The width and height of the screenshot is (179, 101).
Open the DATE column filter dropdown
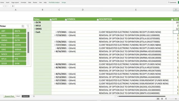pyautogui.click(x=66, y=20)
